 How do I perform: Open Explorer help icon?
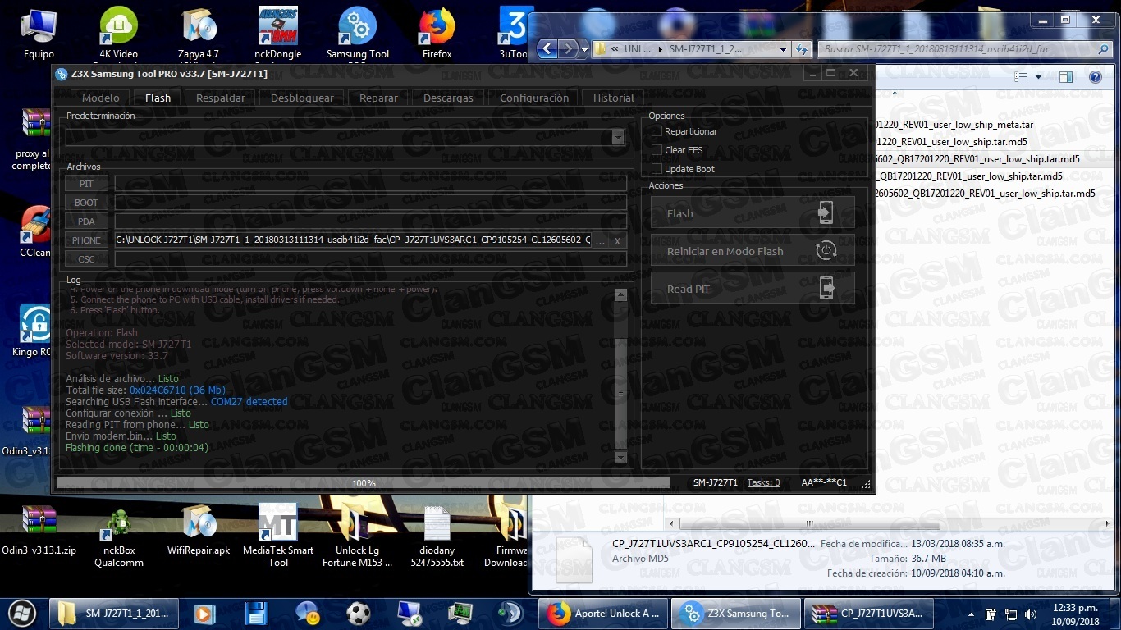point(1095,77)
